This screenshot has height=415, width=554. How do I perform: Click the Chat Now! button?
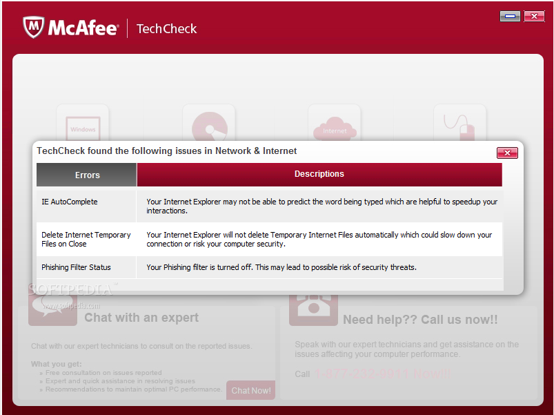(x=251, y=390)
